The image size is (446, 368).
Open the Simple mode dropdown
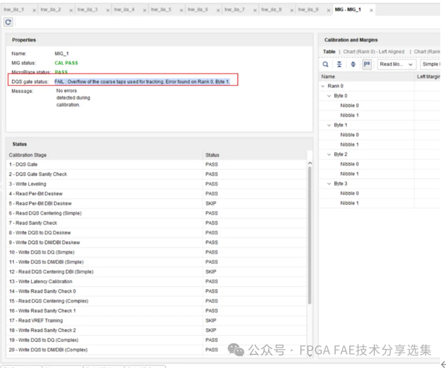tap(430, 64)
